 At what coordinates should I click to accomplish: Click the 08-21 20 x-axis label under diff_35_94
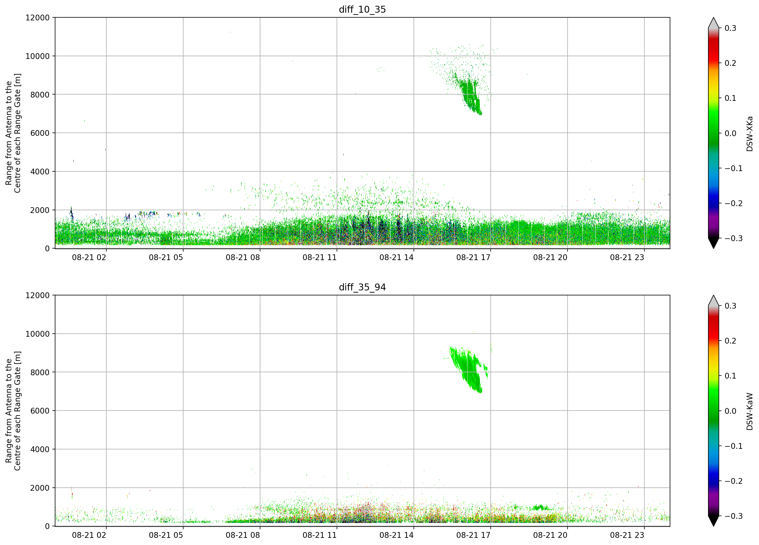click(x=550, y=535)
